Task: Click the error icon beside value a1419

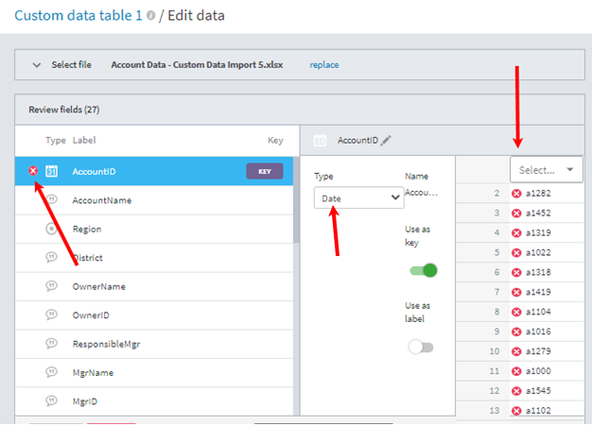Action: tap(516, 293)
